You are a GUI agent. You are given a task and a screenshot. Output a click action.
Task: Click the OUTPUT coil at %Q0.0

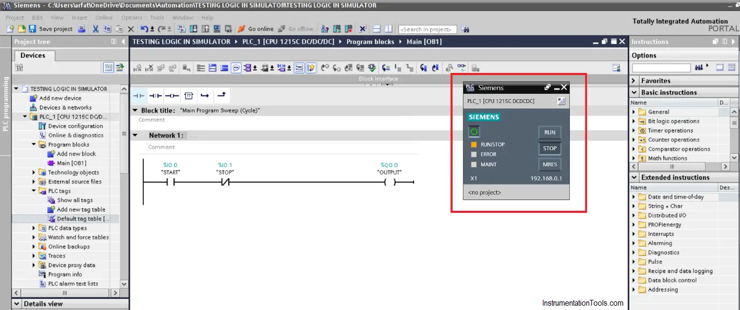click(389, 182)
